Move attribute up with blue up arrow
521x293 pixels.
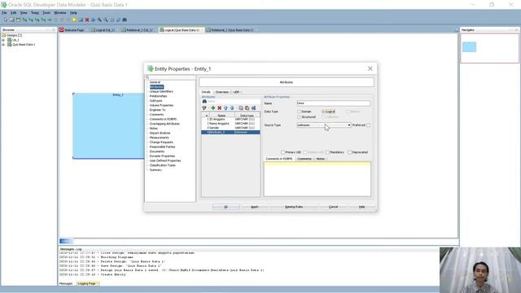tap(225, 108)
